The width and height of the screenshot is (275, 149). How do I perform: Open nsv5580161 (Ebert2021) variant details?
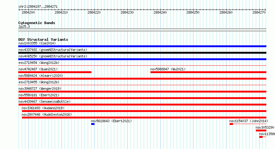[x=39, y=95]
